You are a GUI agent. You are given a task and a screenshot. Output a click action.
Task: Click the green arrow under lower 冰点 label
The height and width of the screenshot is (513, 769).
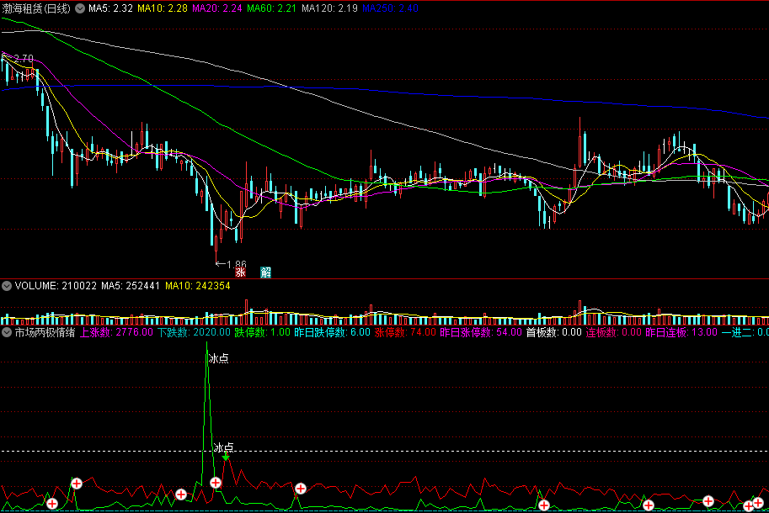point(226,457)
